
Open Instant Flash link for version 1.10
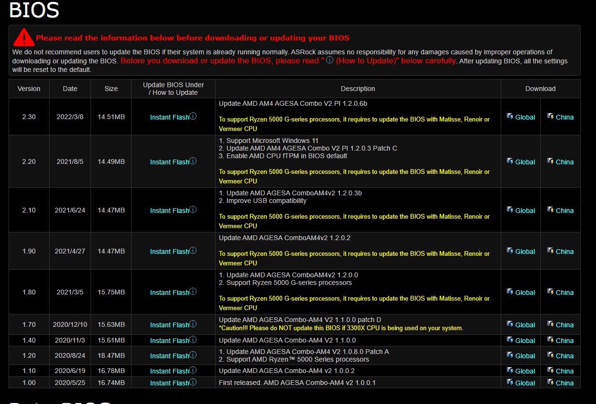pyautogui.click(x=169, y=371)
